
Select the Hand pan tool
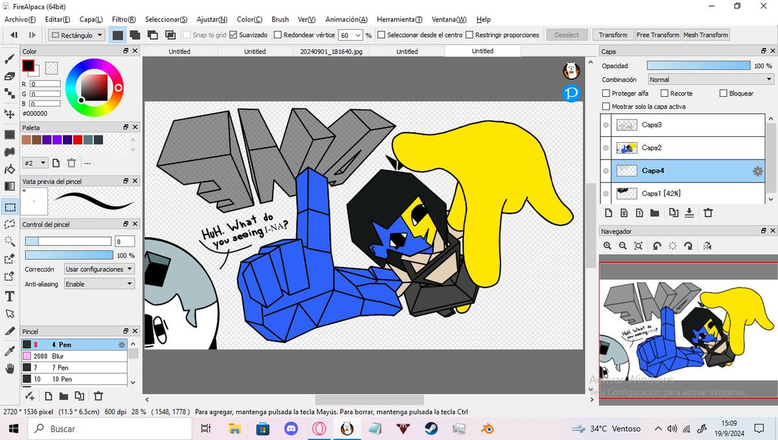(10, 369)
